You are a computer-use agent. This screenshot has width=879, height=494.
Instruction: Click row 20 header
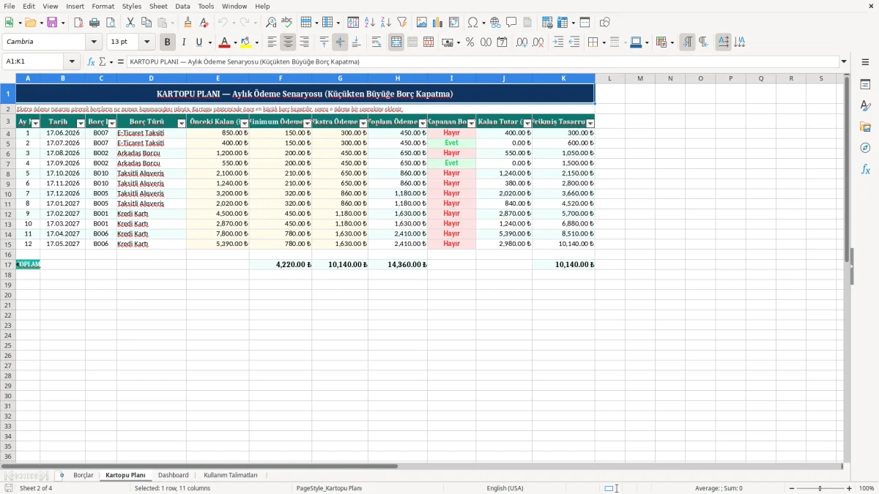(7, 295)
